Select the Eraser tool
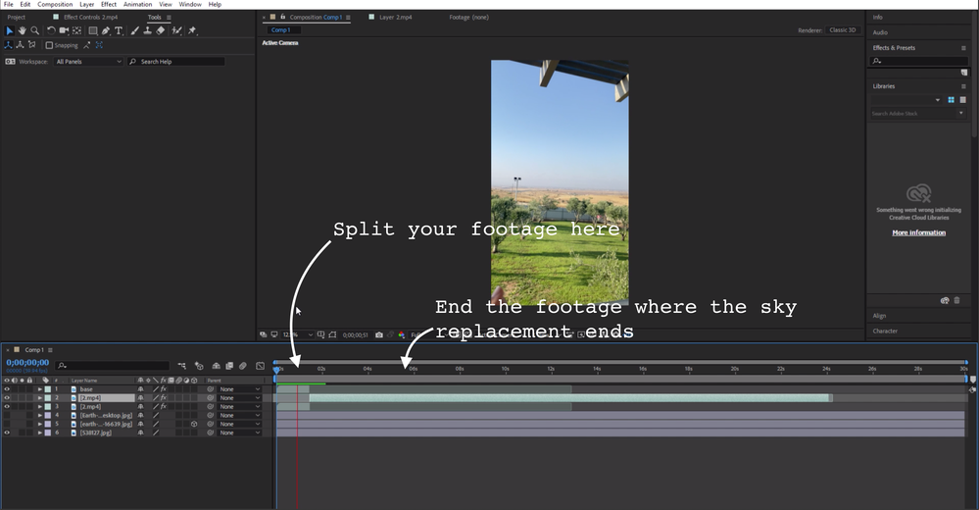Screen dimensions: 979x510 point(161,30)
